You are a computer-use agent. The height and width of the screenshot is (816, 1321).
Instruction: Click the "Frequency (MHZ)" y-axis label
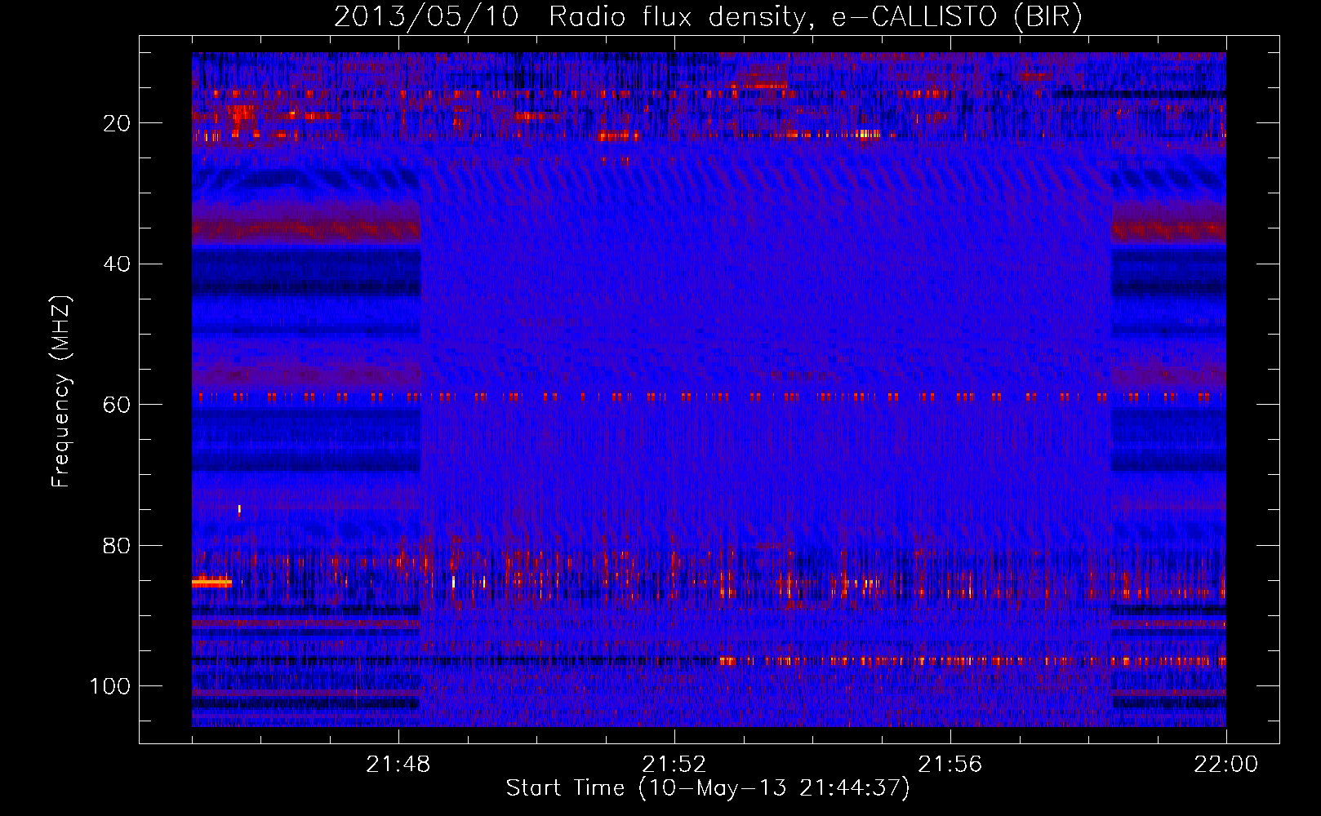click(x=61, y=391)
